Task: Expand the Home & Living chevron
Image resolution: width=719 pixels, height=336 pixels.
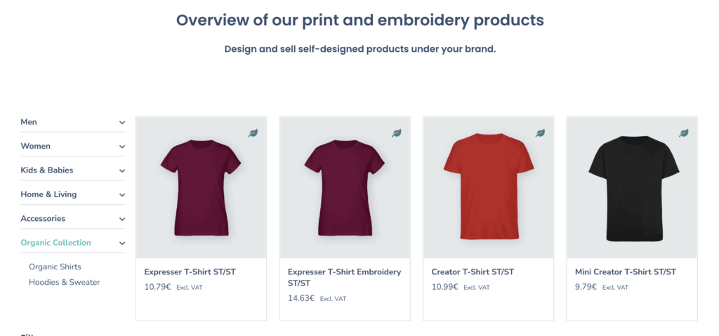Action: (x=122, y=195)
